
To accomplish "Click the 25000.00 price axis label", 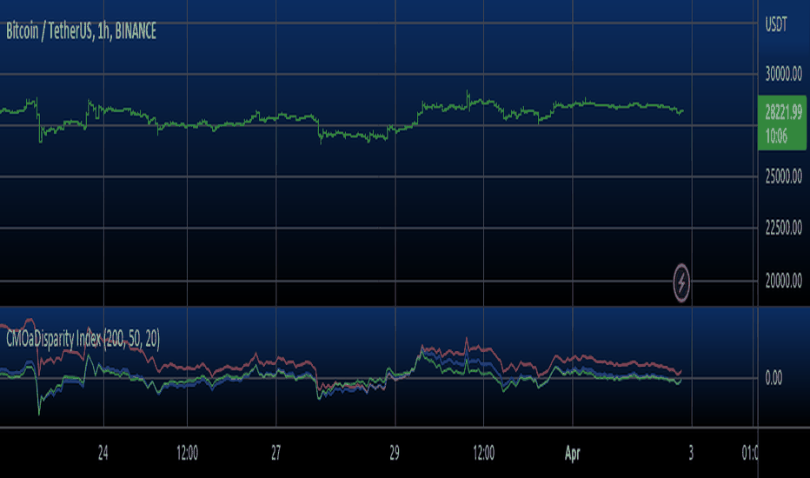I will [784, 176].
